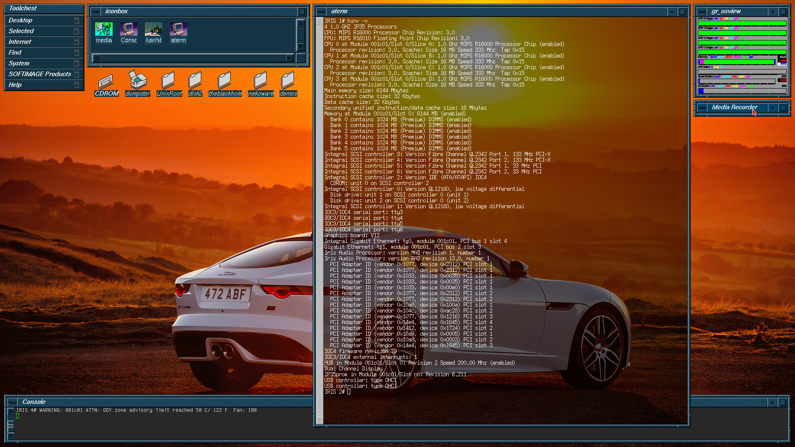Select the UnixRoot folder icon
This screenshot has width=795, height=447.
coord(169,80)
